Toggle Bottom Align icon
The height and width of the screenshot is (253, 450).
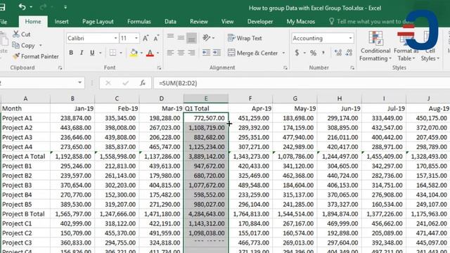point(191,38)
